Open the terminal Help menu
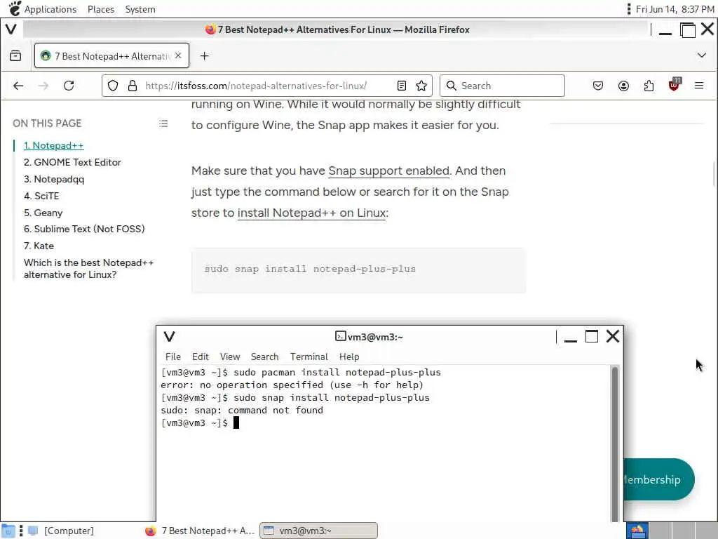Viewport: 718px width, 539px height. (349, 357)
